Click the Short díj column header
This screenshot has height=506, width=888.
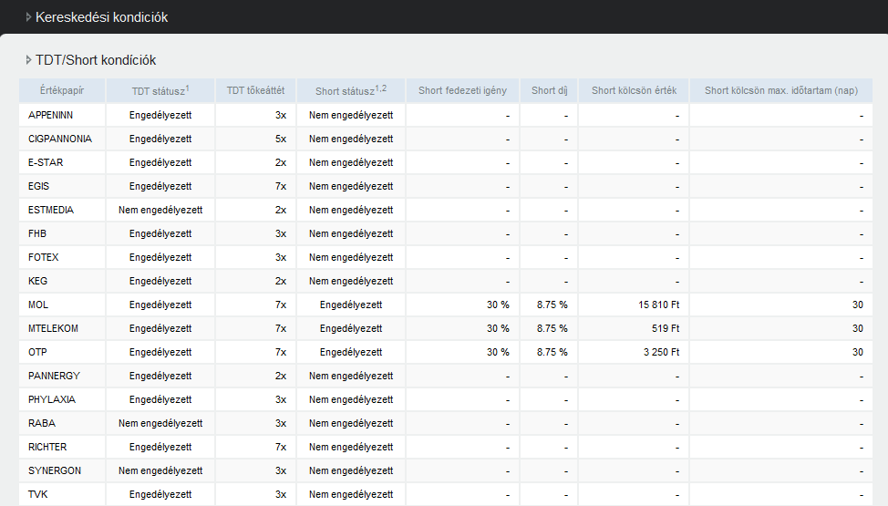[550, 90]
